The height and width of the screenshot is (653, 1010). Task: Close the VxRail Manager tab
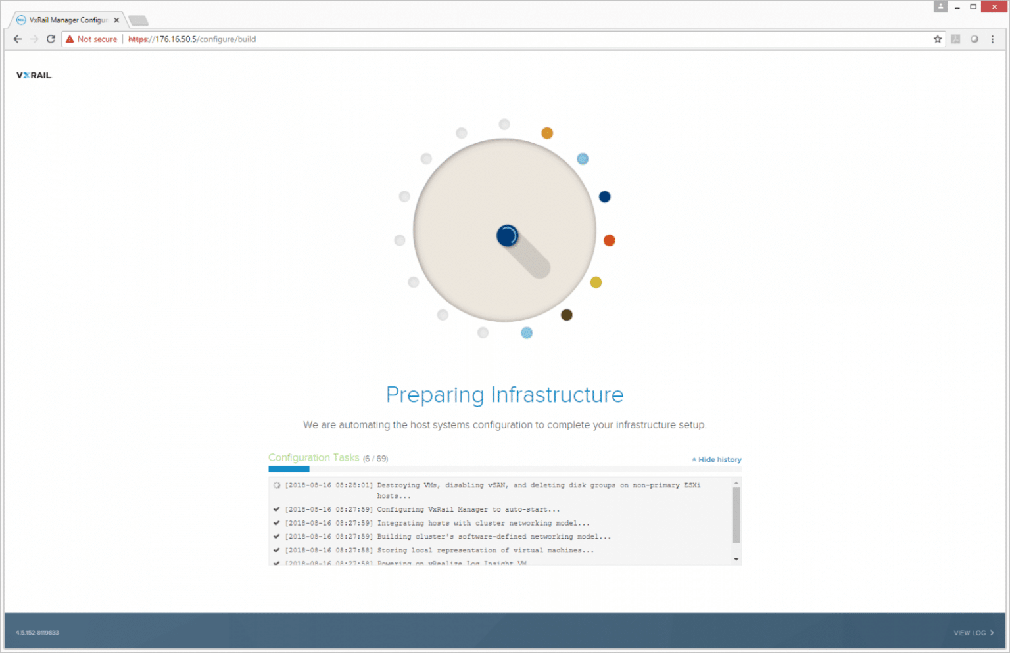tap(116, 20)
